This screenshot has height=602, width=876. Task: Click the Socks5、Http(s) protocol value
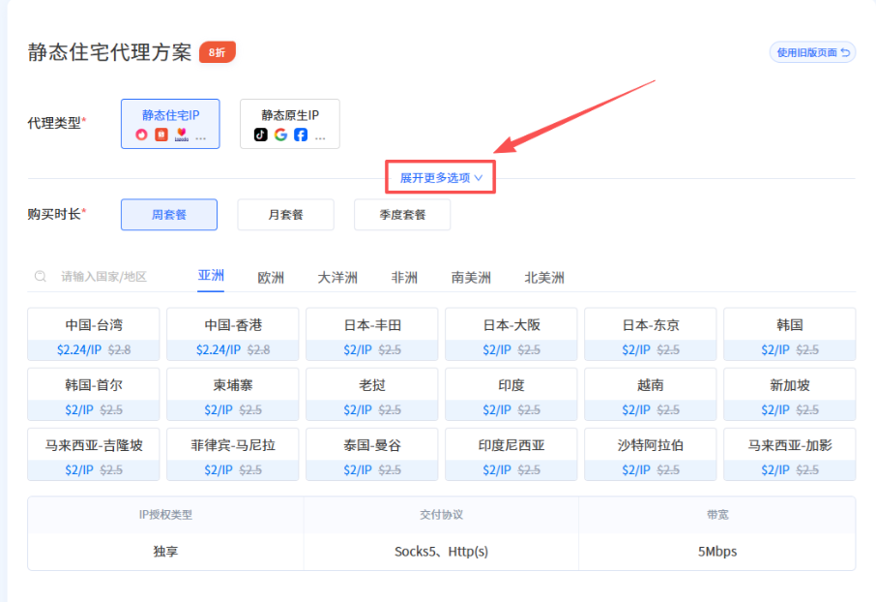(441, 552)
